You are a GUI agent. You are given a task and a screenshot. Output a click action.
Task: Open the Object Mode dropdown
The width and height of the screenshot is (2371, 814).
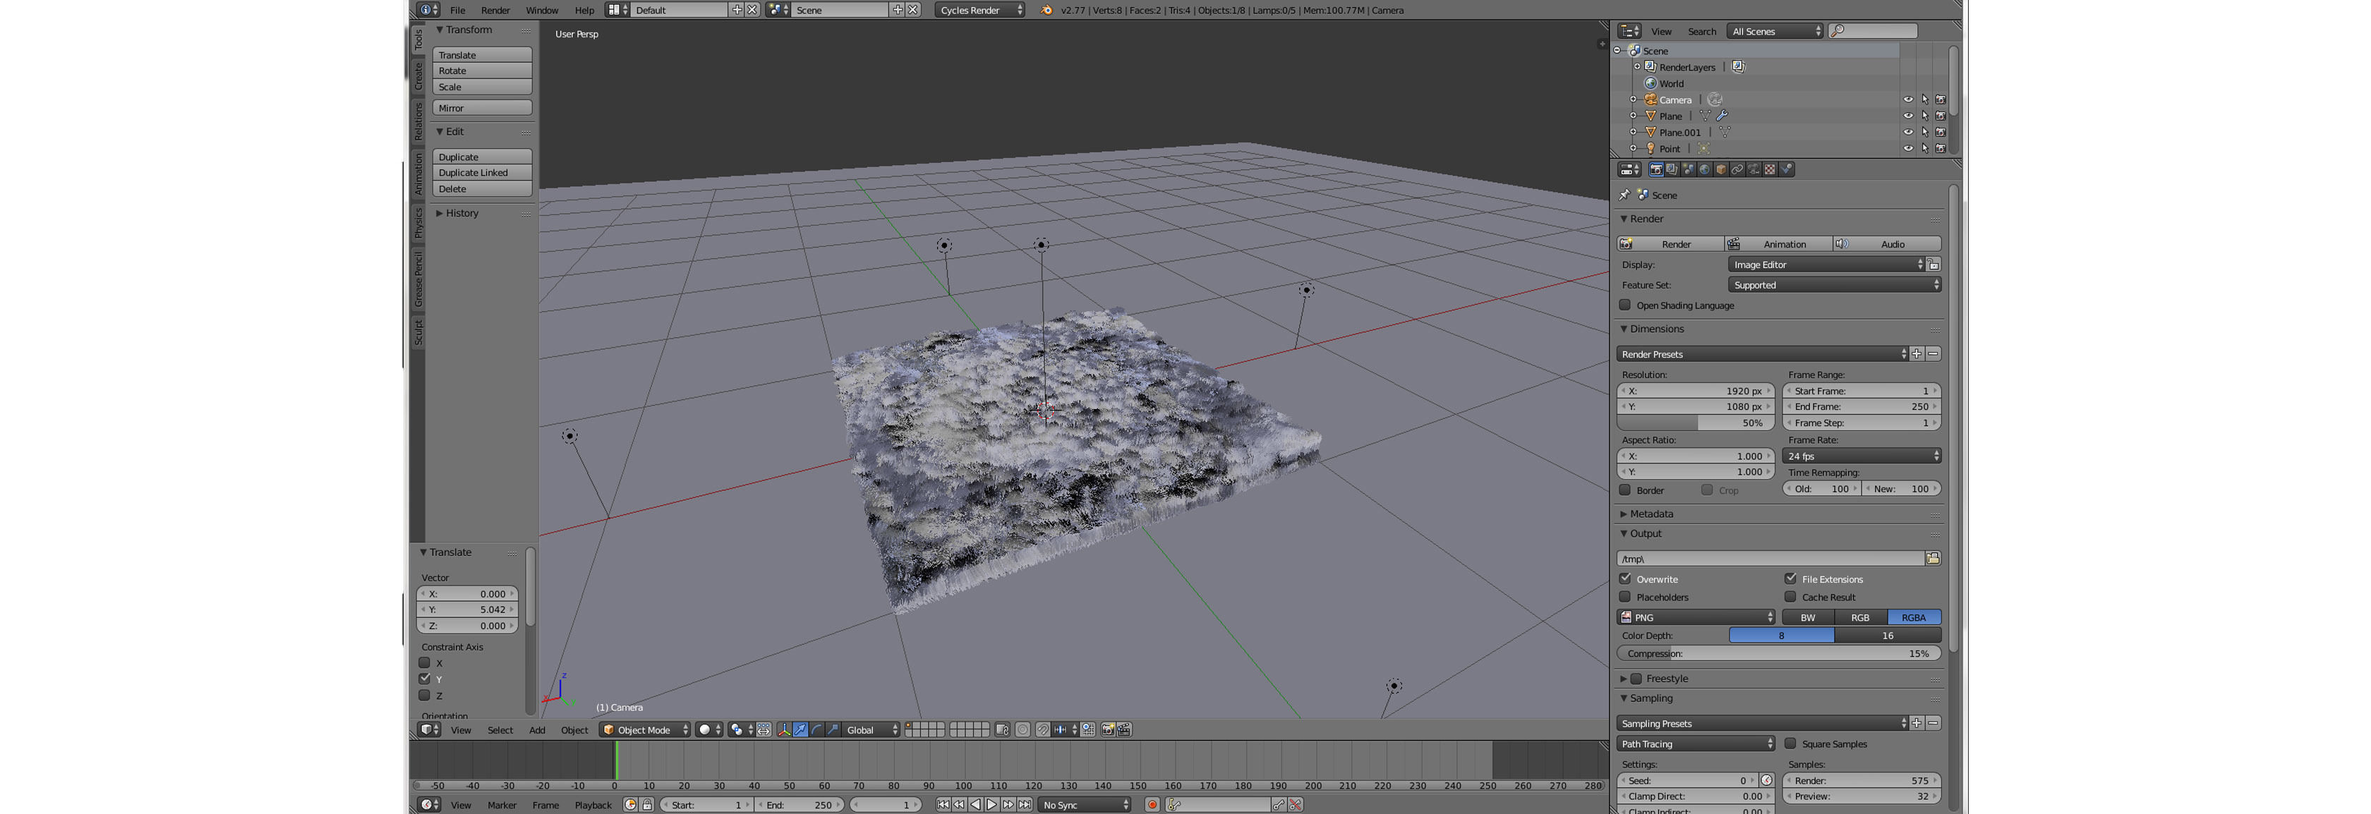click(x=644, y=729)
